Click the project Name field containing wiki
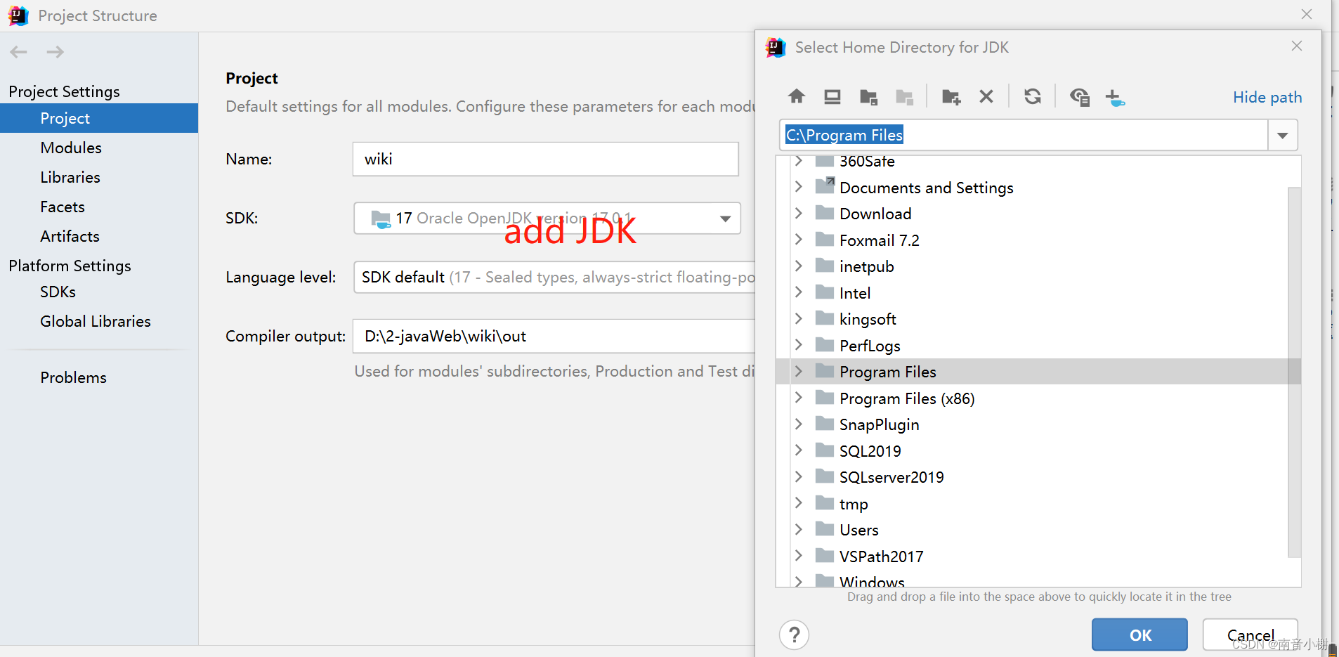The image size is (1339, 657). click(545, 159)
